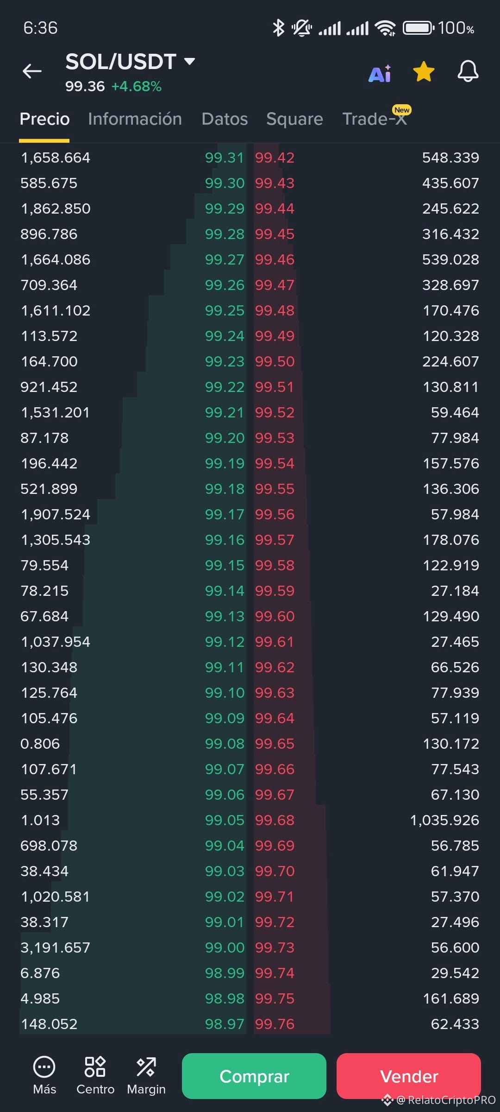Tap bid quantity 3,191.657
This screenshot has height=1112, width=500.
tap(55, 948)
